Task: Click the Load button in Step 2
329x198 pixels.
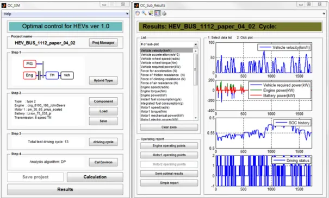Action: pyautogui.click(x=103, y=111)
